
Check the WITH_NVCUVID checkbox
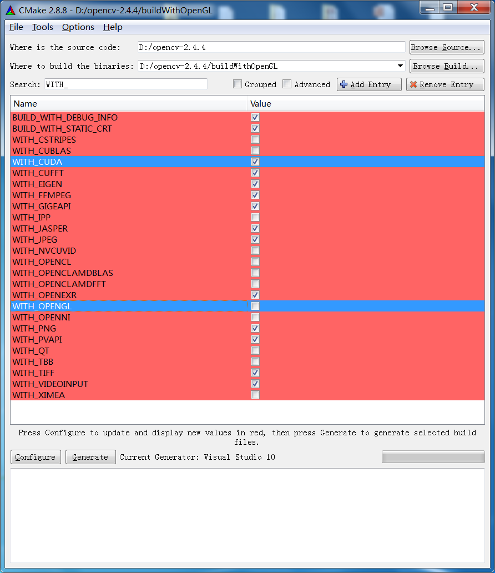255,251
